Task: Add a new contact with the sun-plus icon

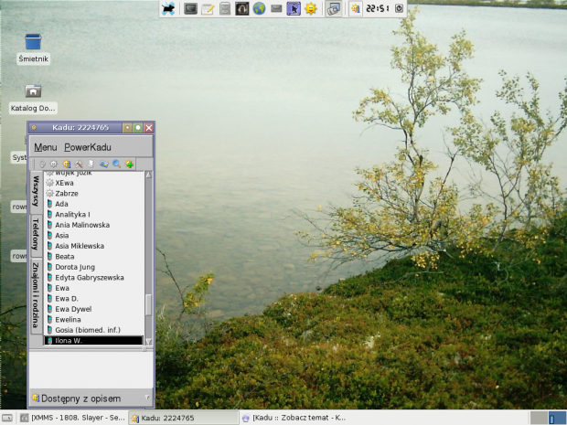Action: 129,165
